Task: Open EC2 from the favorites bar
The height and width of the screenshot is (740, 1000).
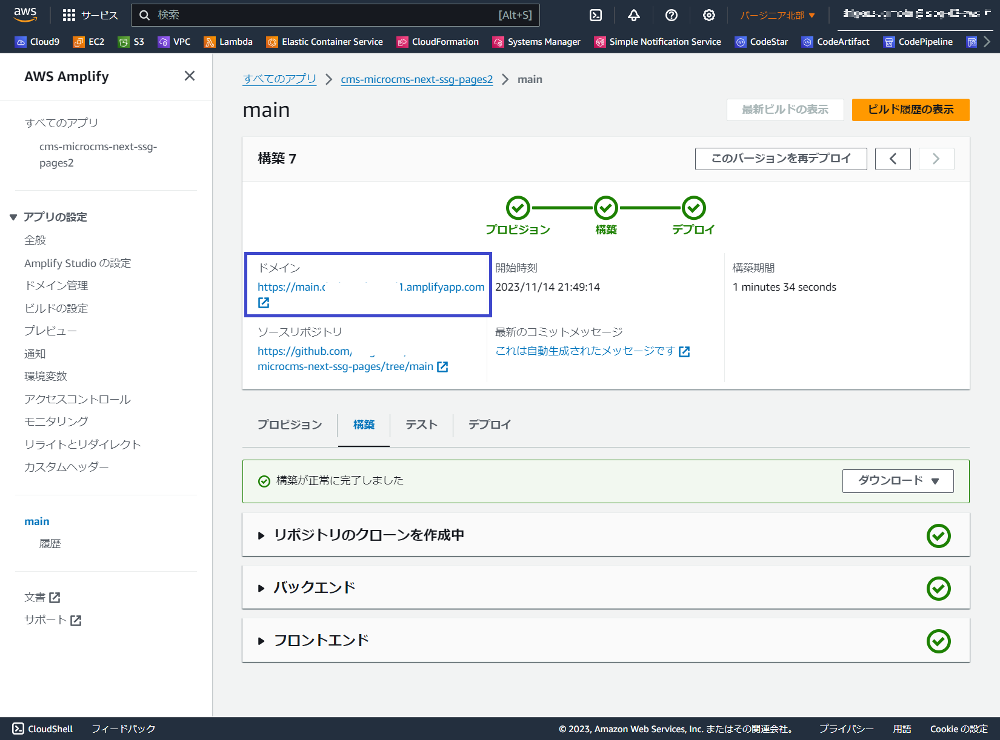Action: coord(89,42)
